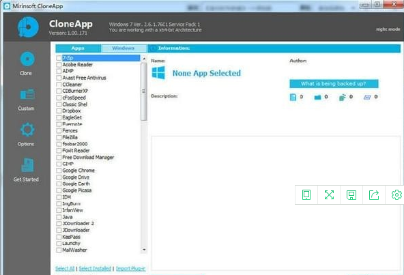The image size is (404, 275).
Task: Click the CloneApp disc logo
Action: tap(28, 27)
